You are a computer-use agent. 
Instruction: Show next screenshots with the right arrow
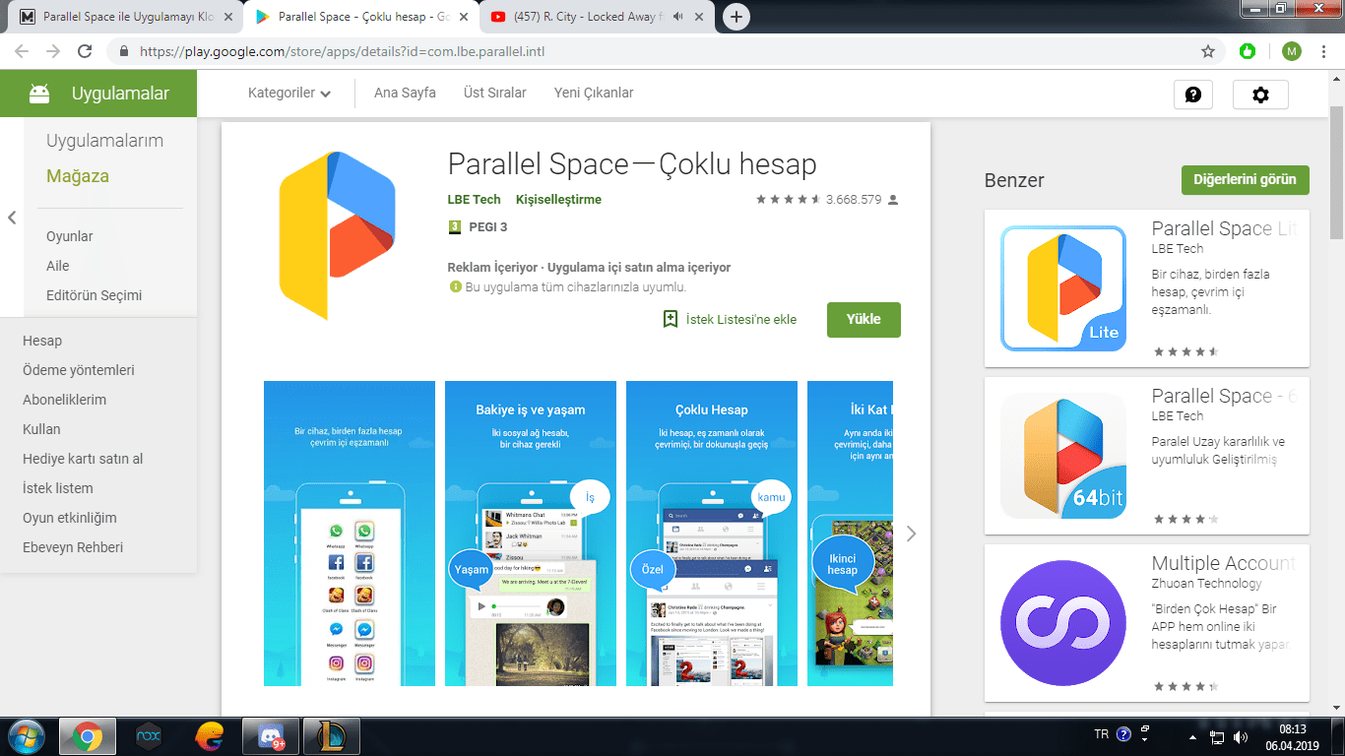[911, 534]
